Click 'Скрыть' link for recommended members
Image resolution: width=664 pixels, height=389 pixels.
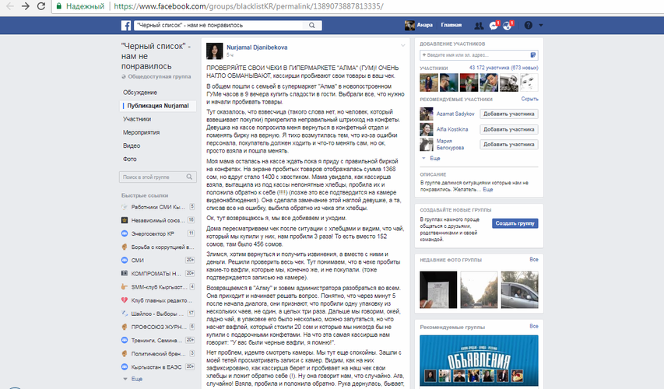pyautogui.click(x=529, y=100)
